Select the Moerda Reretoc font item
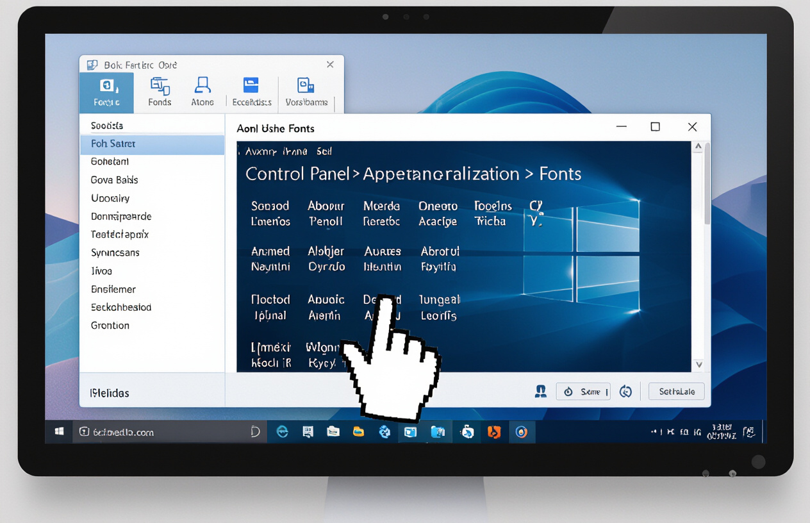 pyautogui.click(x=381, y=213)
